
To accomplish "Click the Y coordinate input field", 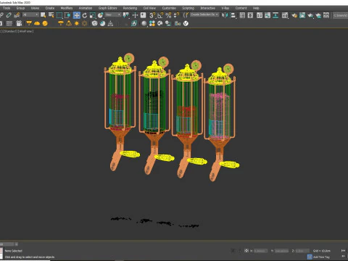I will tap(281, 251).
